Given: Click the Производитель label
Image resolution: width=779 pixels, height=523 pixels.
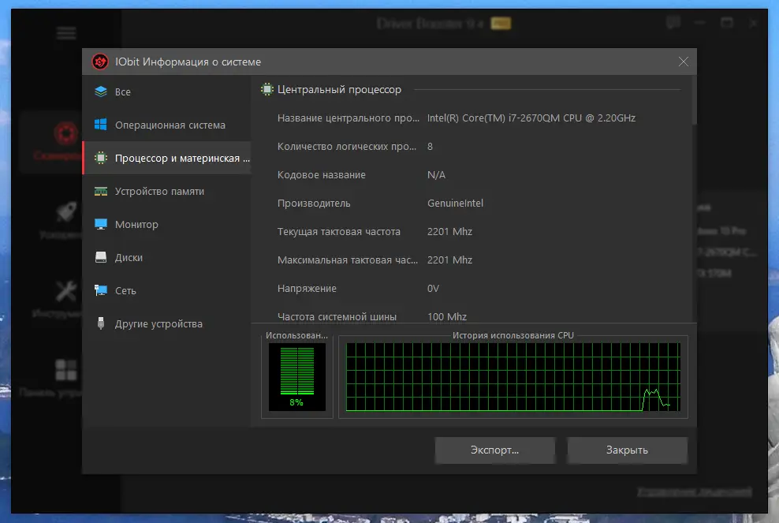Looking at the screenshot, I should pyautogui.click(x=314, y=204).
